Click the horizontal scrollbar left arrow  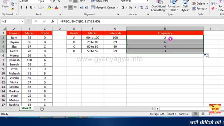157,109
